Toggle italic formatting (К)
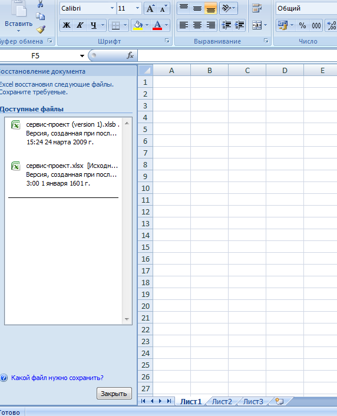Viewport: 337px width, 416px height. (80, 25)
